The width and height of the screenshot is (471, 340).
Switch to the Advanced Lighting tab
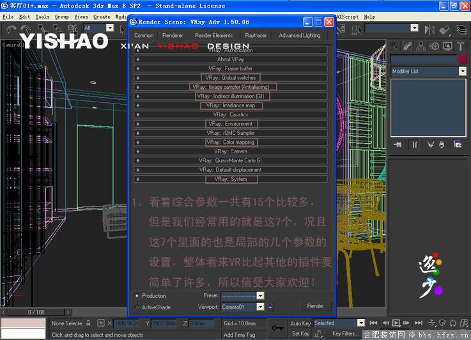(x=300, y=35)
